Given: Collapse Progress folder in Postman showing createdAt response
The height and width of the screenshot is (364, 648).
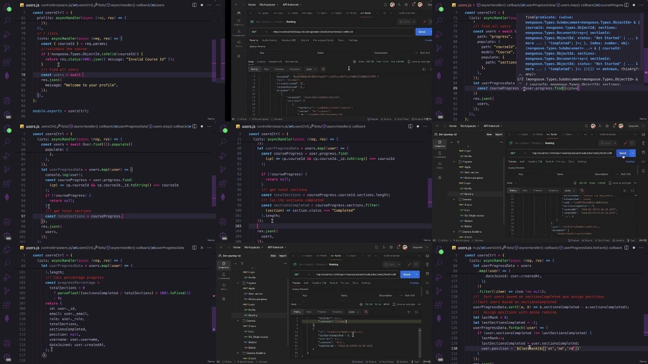Looking at the screenshot, I should pyautogui.click(x=454, y=162).
